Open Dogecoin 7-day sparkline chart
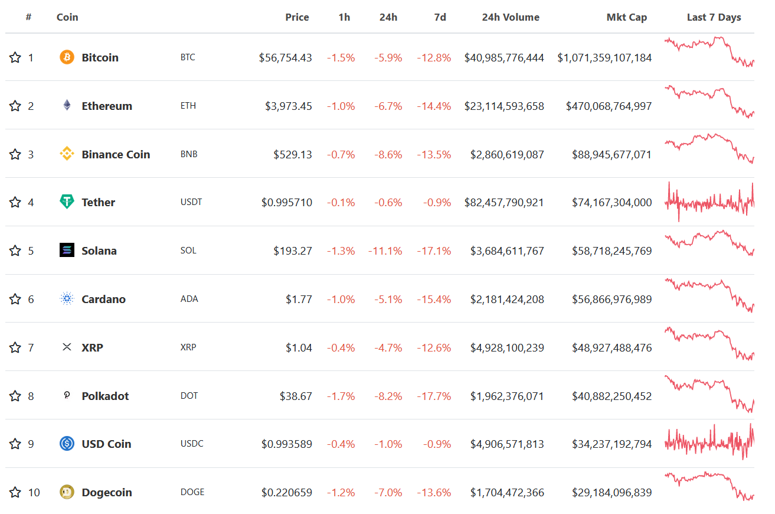Image resolution: width=775 pixels, height=514 pixels. [x=709, y=486]
